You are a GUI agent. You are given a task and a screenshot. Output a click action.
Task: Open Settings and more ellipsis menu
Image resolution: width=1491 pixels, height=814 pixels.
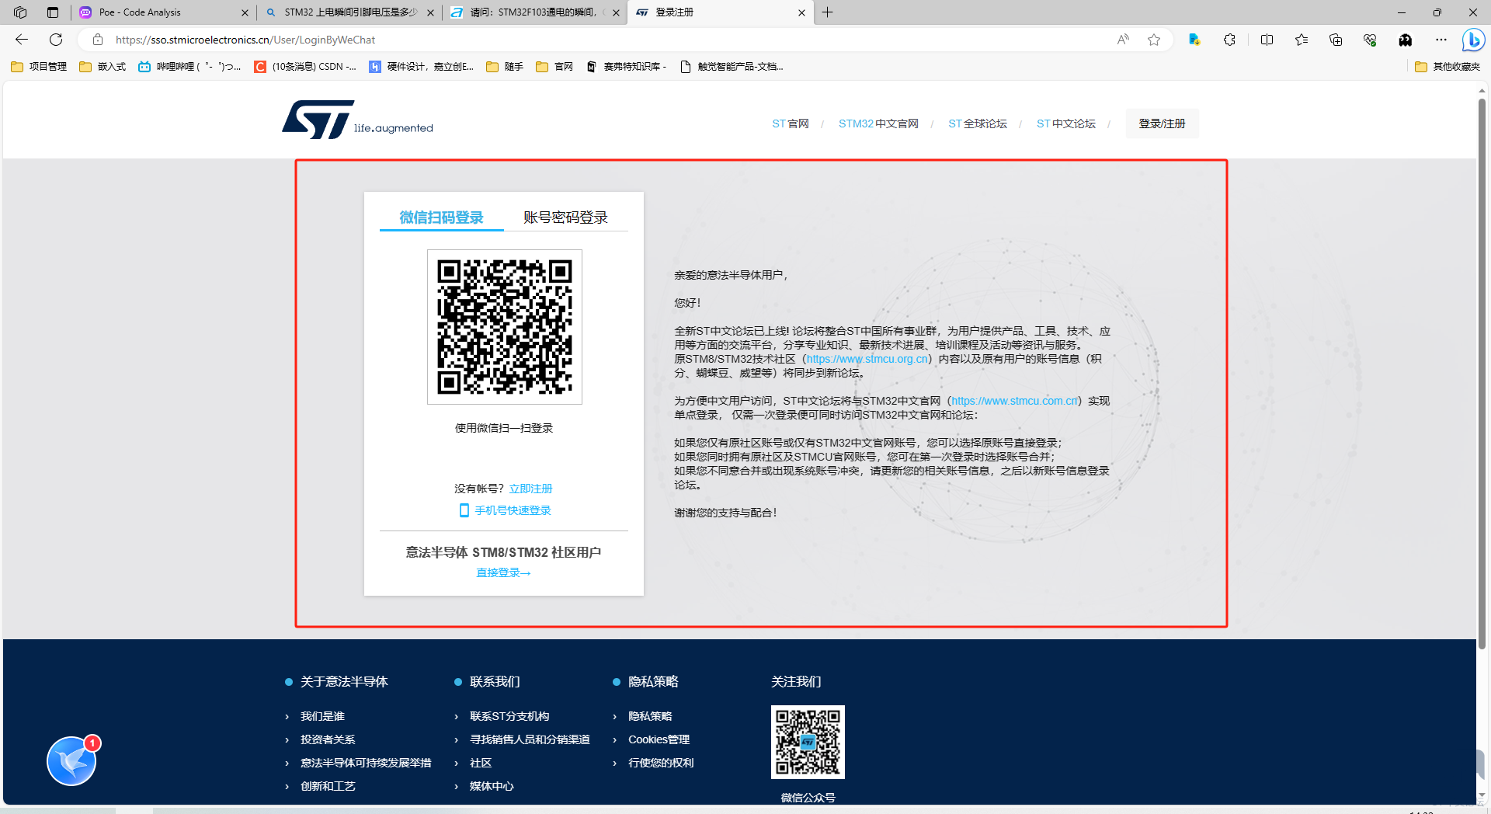click(x=1441, y=40)
